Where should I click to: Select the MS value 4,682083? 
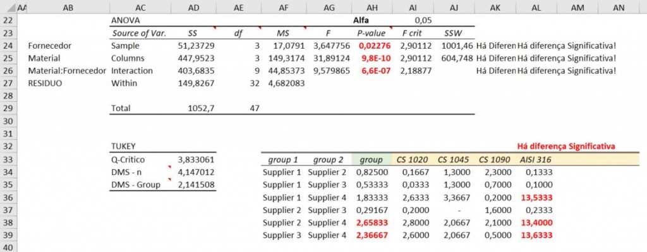(286, 83)
